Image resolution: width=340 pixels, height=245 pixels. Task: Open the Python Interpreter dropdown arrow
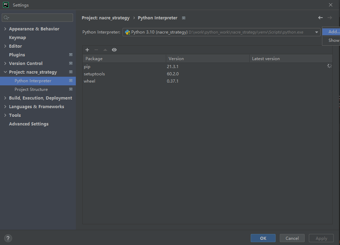click(316, 32)
